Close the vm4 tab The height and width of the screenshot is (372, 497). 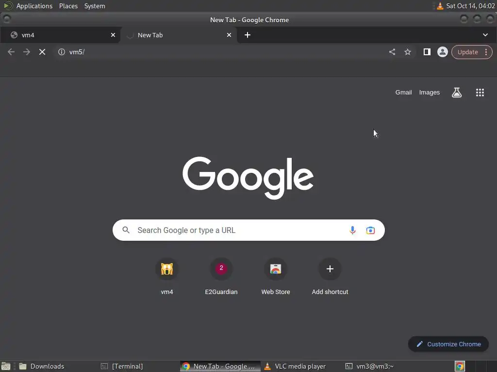pos(113,35)
